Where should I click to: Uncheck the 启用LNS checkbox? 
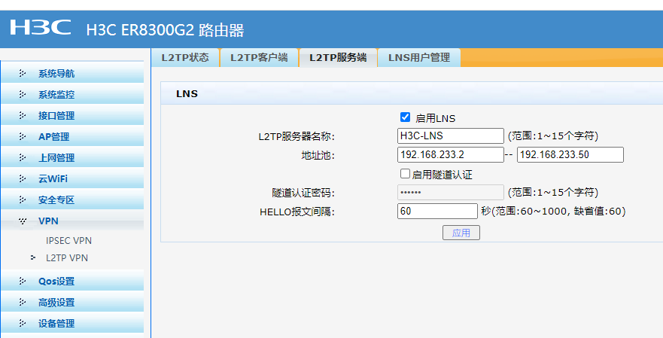click(x=405, y=117)
